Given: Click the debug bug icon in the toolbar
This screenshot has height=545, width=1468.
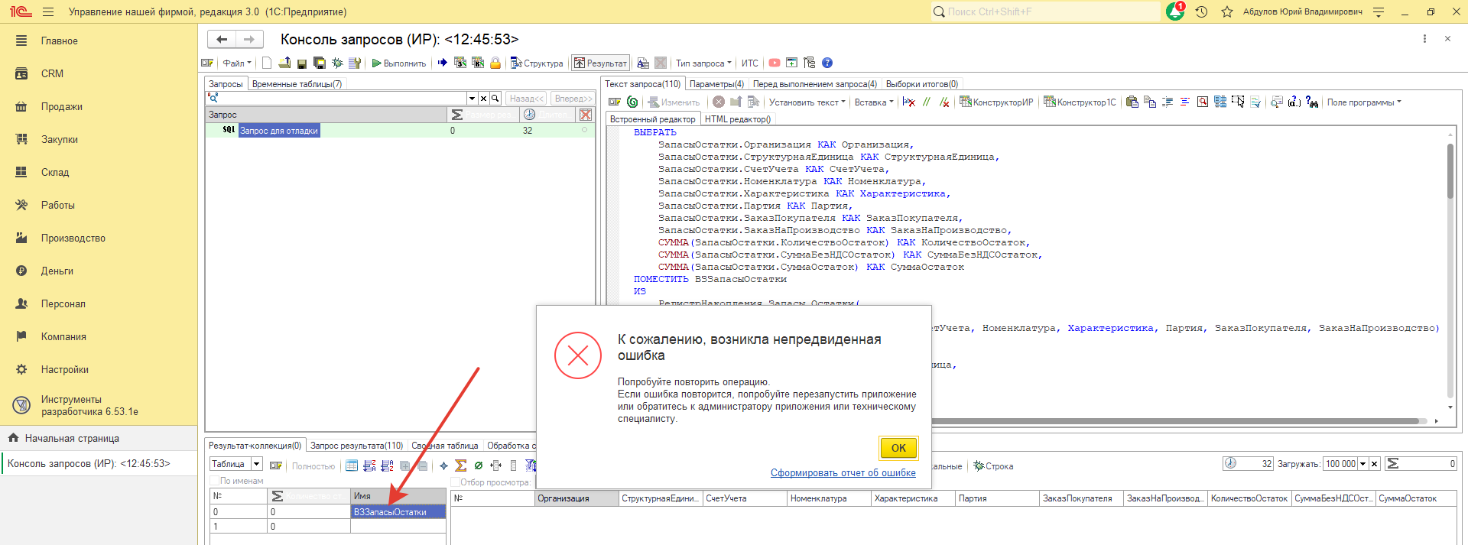Looking at the screenshot, I should [337, 63].
